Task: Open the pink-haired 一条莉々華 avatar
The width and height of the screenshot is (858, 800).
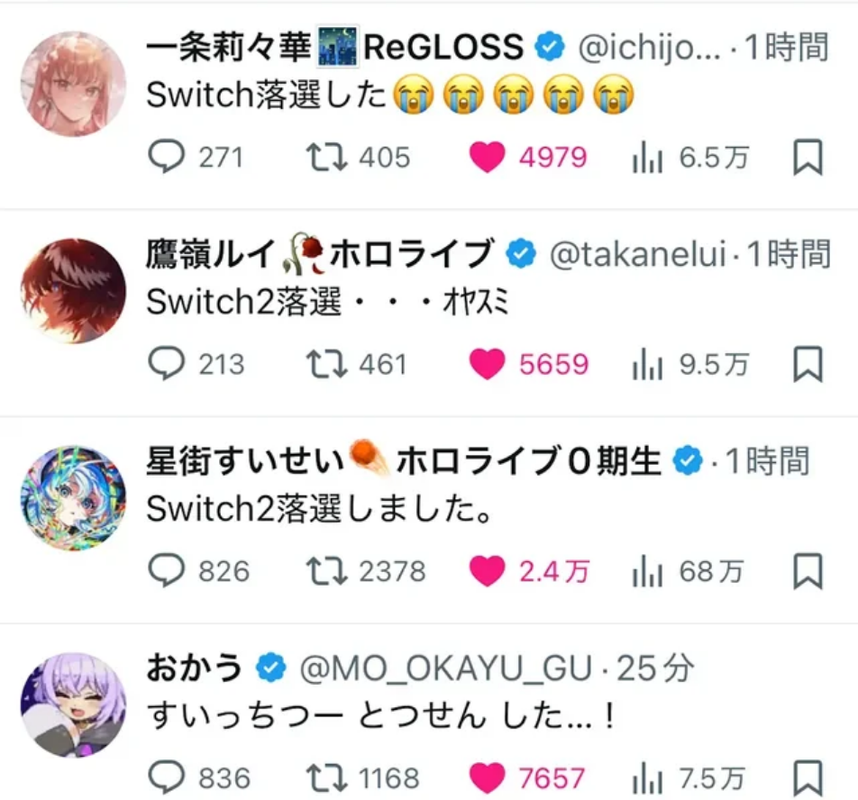Action: [x=73, y=84]
